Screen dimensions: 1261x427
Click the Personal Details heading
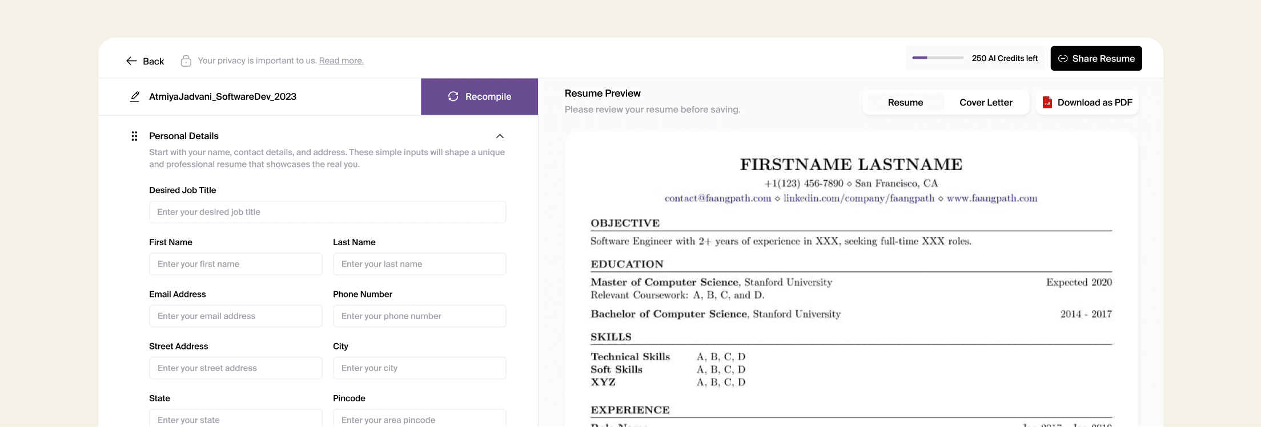184,136
